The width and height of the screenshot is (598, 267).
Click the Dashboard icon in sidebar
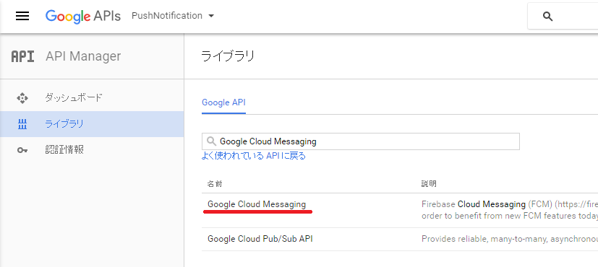22,98
